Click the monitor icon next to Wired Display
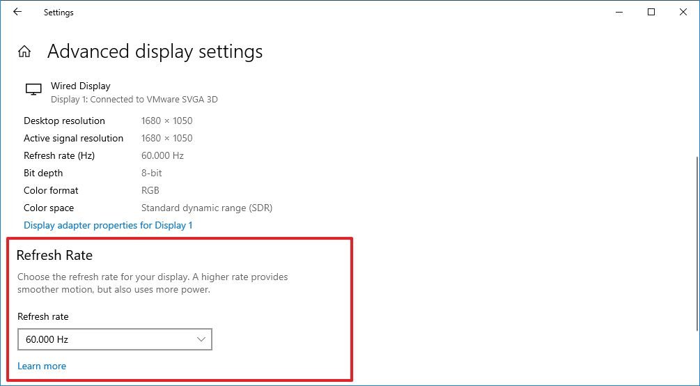The image size is (700, 386). pos(33,90)
